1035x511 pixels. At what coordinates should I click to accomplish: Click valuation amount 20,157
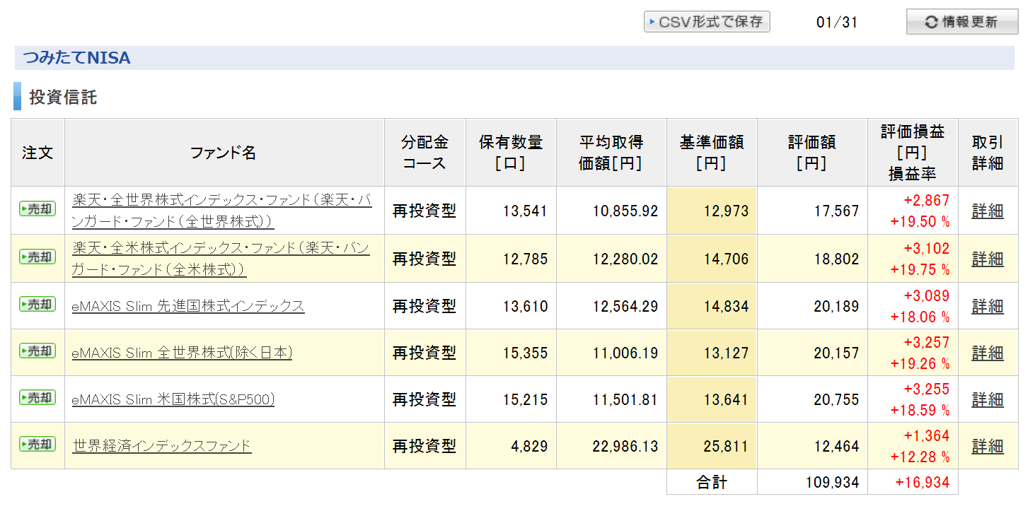[x=836, y=353]
